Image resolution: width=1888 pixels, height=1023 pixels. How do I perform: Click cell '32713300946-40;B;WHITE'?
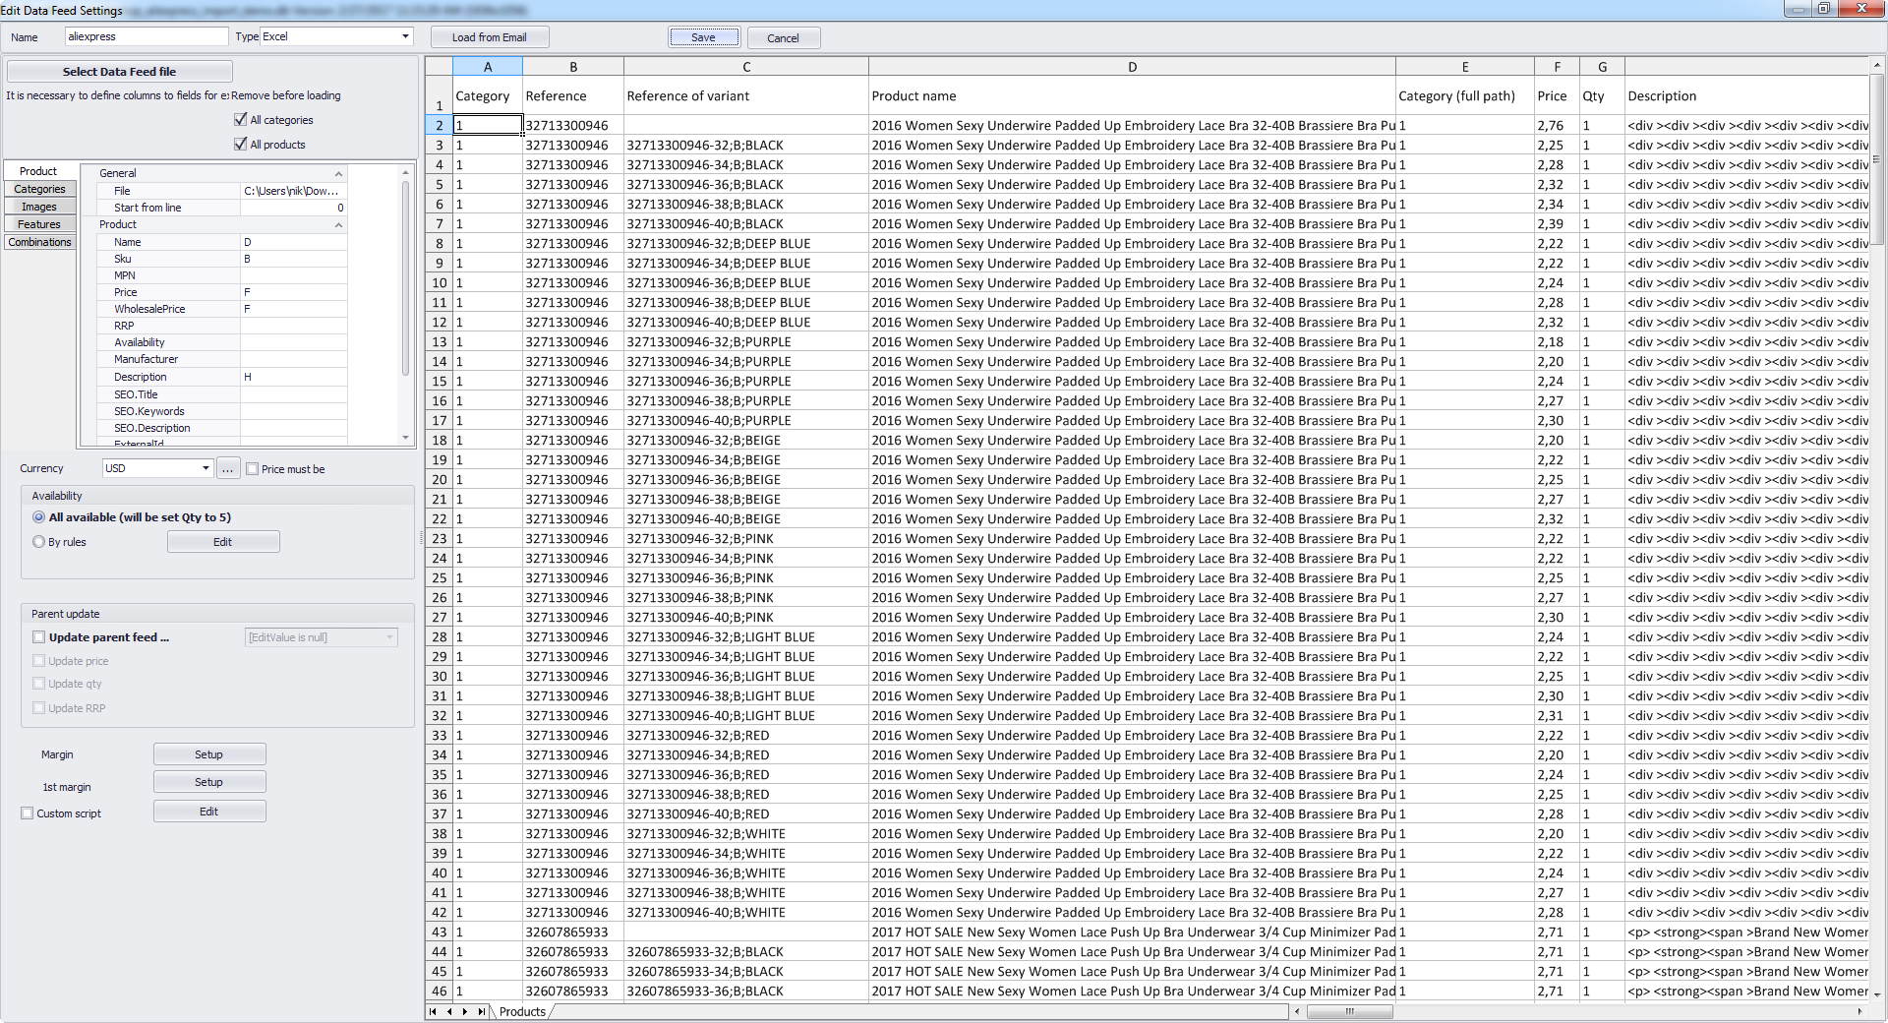(x=746, y=913)
